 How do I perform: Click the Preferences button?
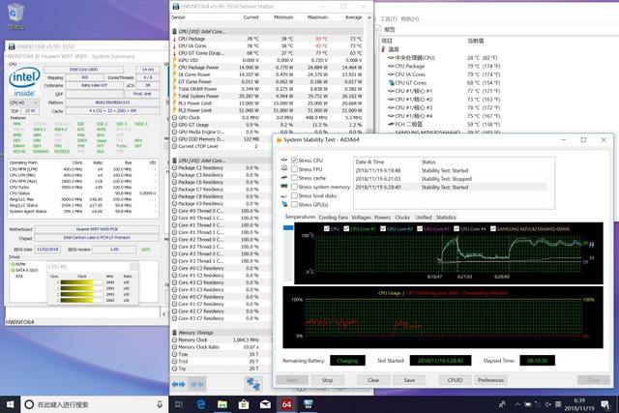491,379
